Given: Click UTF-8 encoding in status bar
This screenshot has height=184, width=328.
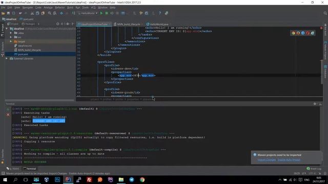Looking at the screenshot, I should point(312,173).
